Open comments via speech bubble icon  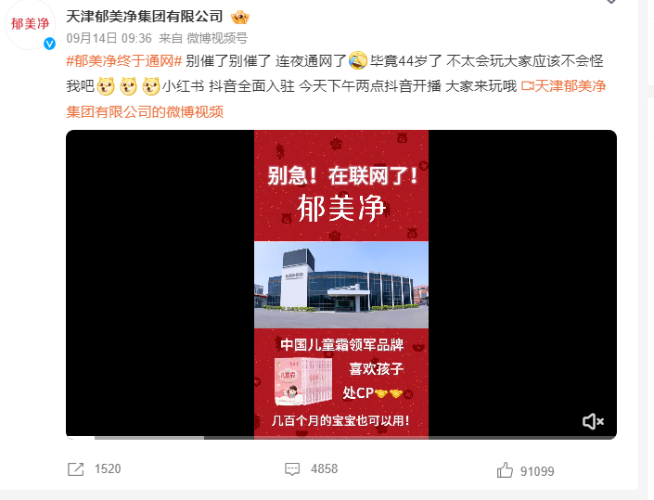292,469
